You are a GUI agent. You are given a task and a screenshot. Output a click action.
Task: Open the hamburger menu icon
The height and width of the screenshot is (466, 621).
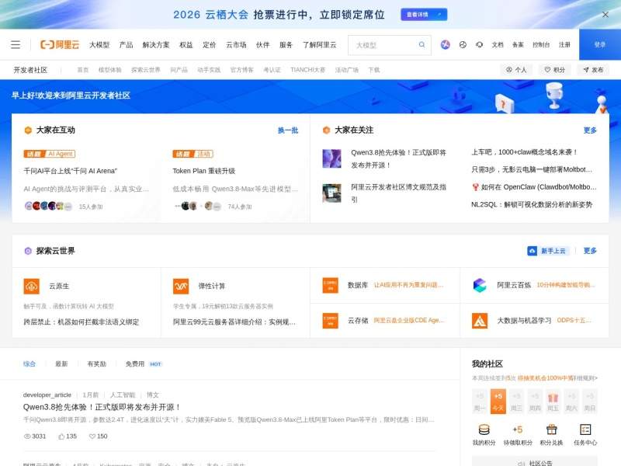pos(16,44)
